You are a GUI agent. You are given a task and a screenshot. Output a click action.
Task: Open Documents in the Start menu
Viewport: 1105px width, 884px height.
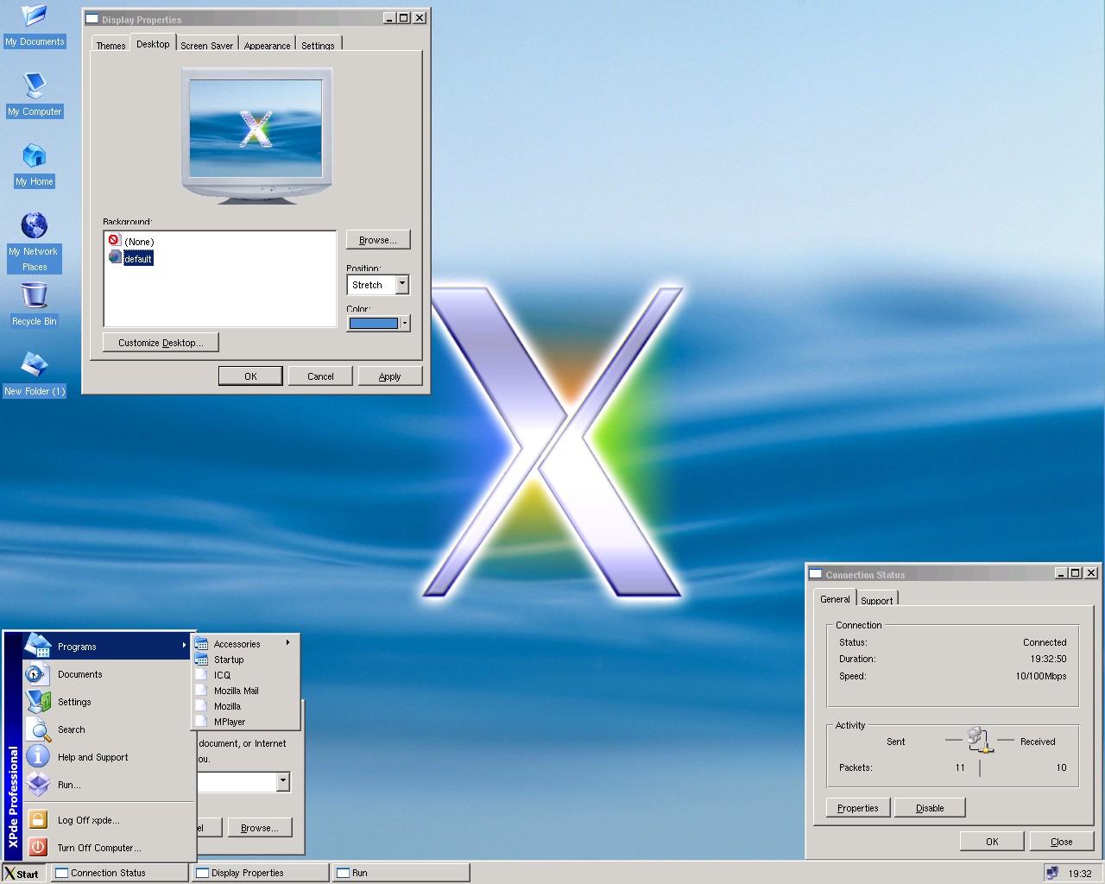107,674
